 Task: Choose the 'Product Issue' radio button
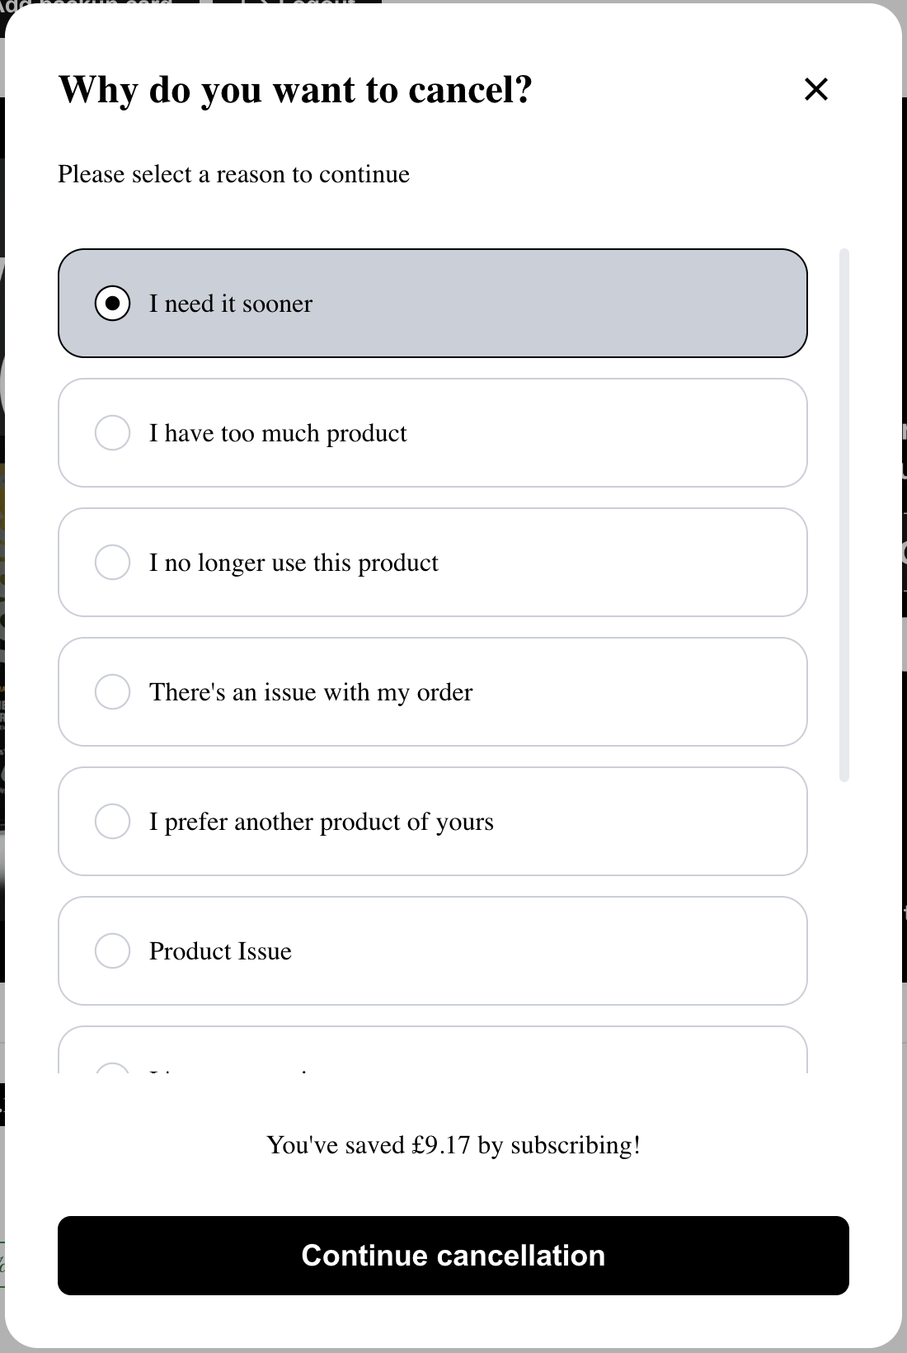[113, 951]
